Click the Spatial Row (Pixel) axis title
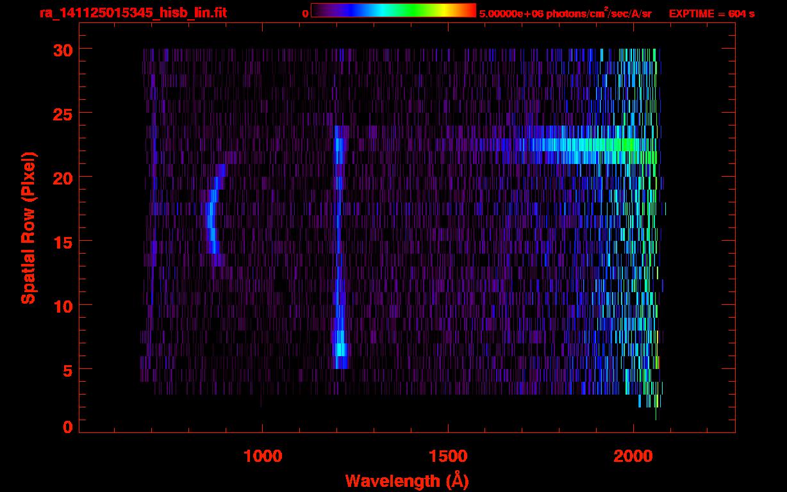This screenshot has height=492, width=787. [x=28, y=228]
